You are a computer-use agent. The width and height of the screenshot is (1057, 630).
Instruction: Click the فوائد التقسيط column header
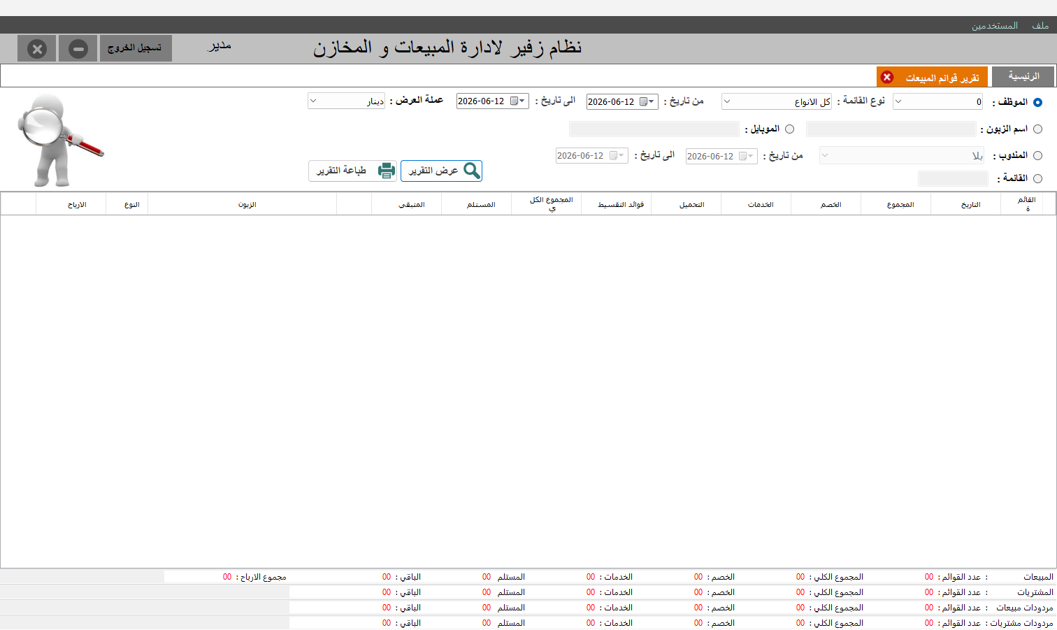pos(616,204)
